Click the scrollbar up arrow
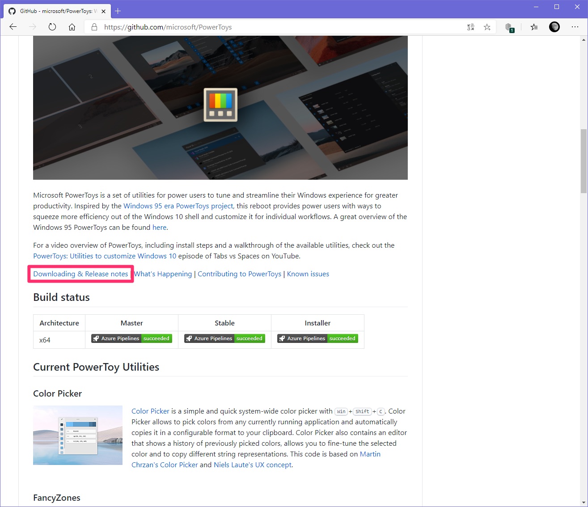The width and height of the screenshot is (588, 507). pos(584,40)
